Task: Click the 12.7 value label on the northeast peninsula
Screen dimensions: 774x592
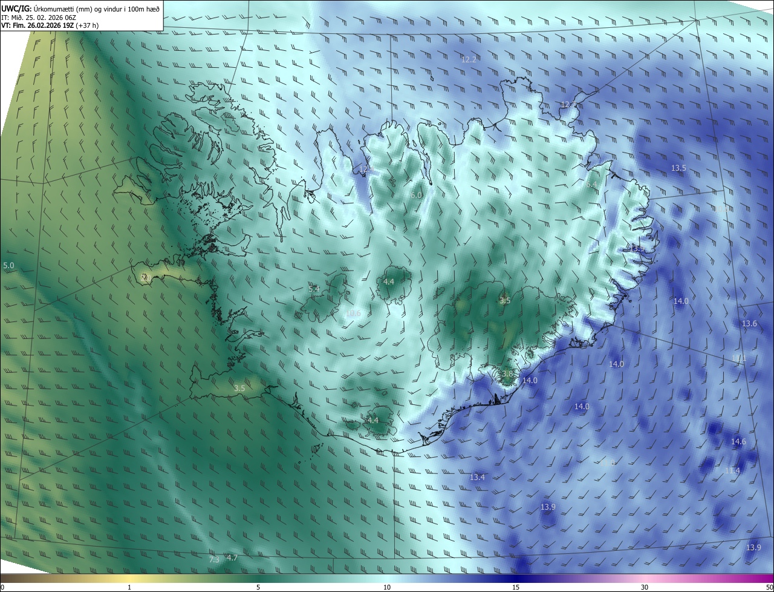Action: tap(568, 105)
